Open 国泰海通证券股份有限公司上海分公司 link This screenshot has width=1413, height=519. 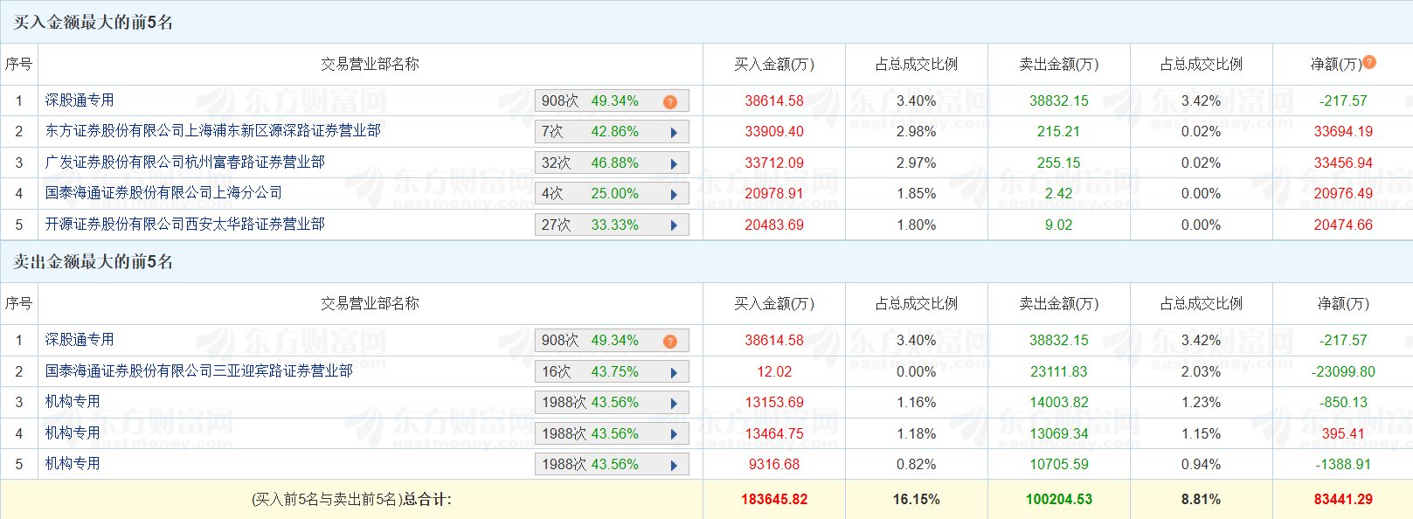[163, 193]
